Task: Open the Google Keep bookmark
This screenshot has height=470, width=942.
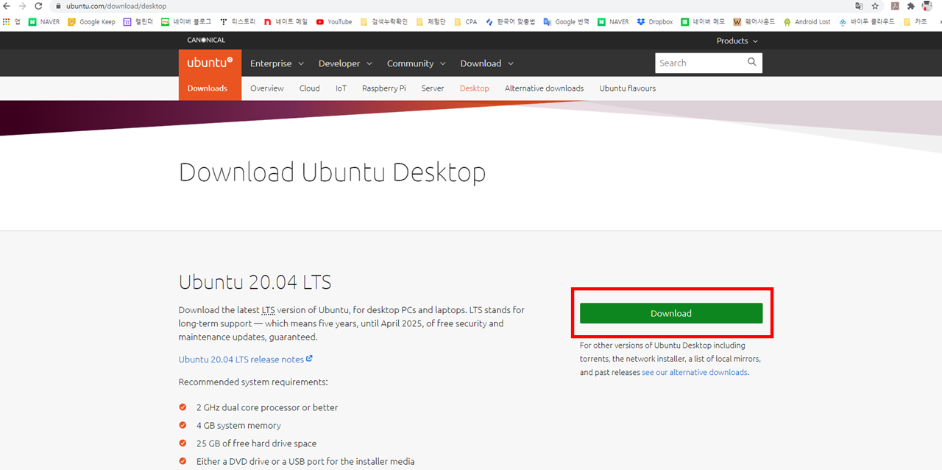Action: tap(91, 22)
